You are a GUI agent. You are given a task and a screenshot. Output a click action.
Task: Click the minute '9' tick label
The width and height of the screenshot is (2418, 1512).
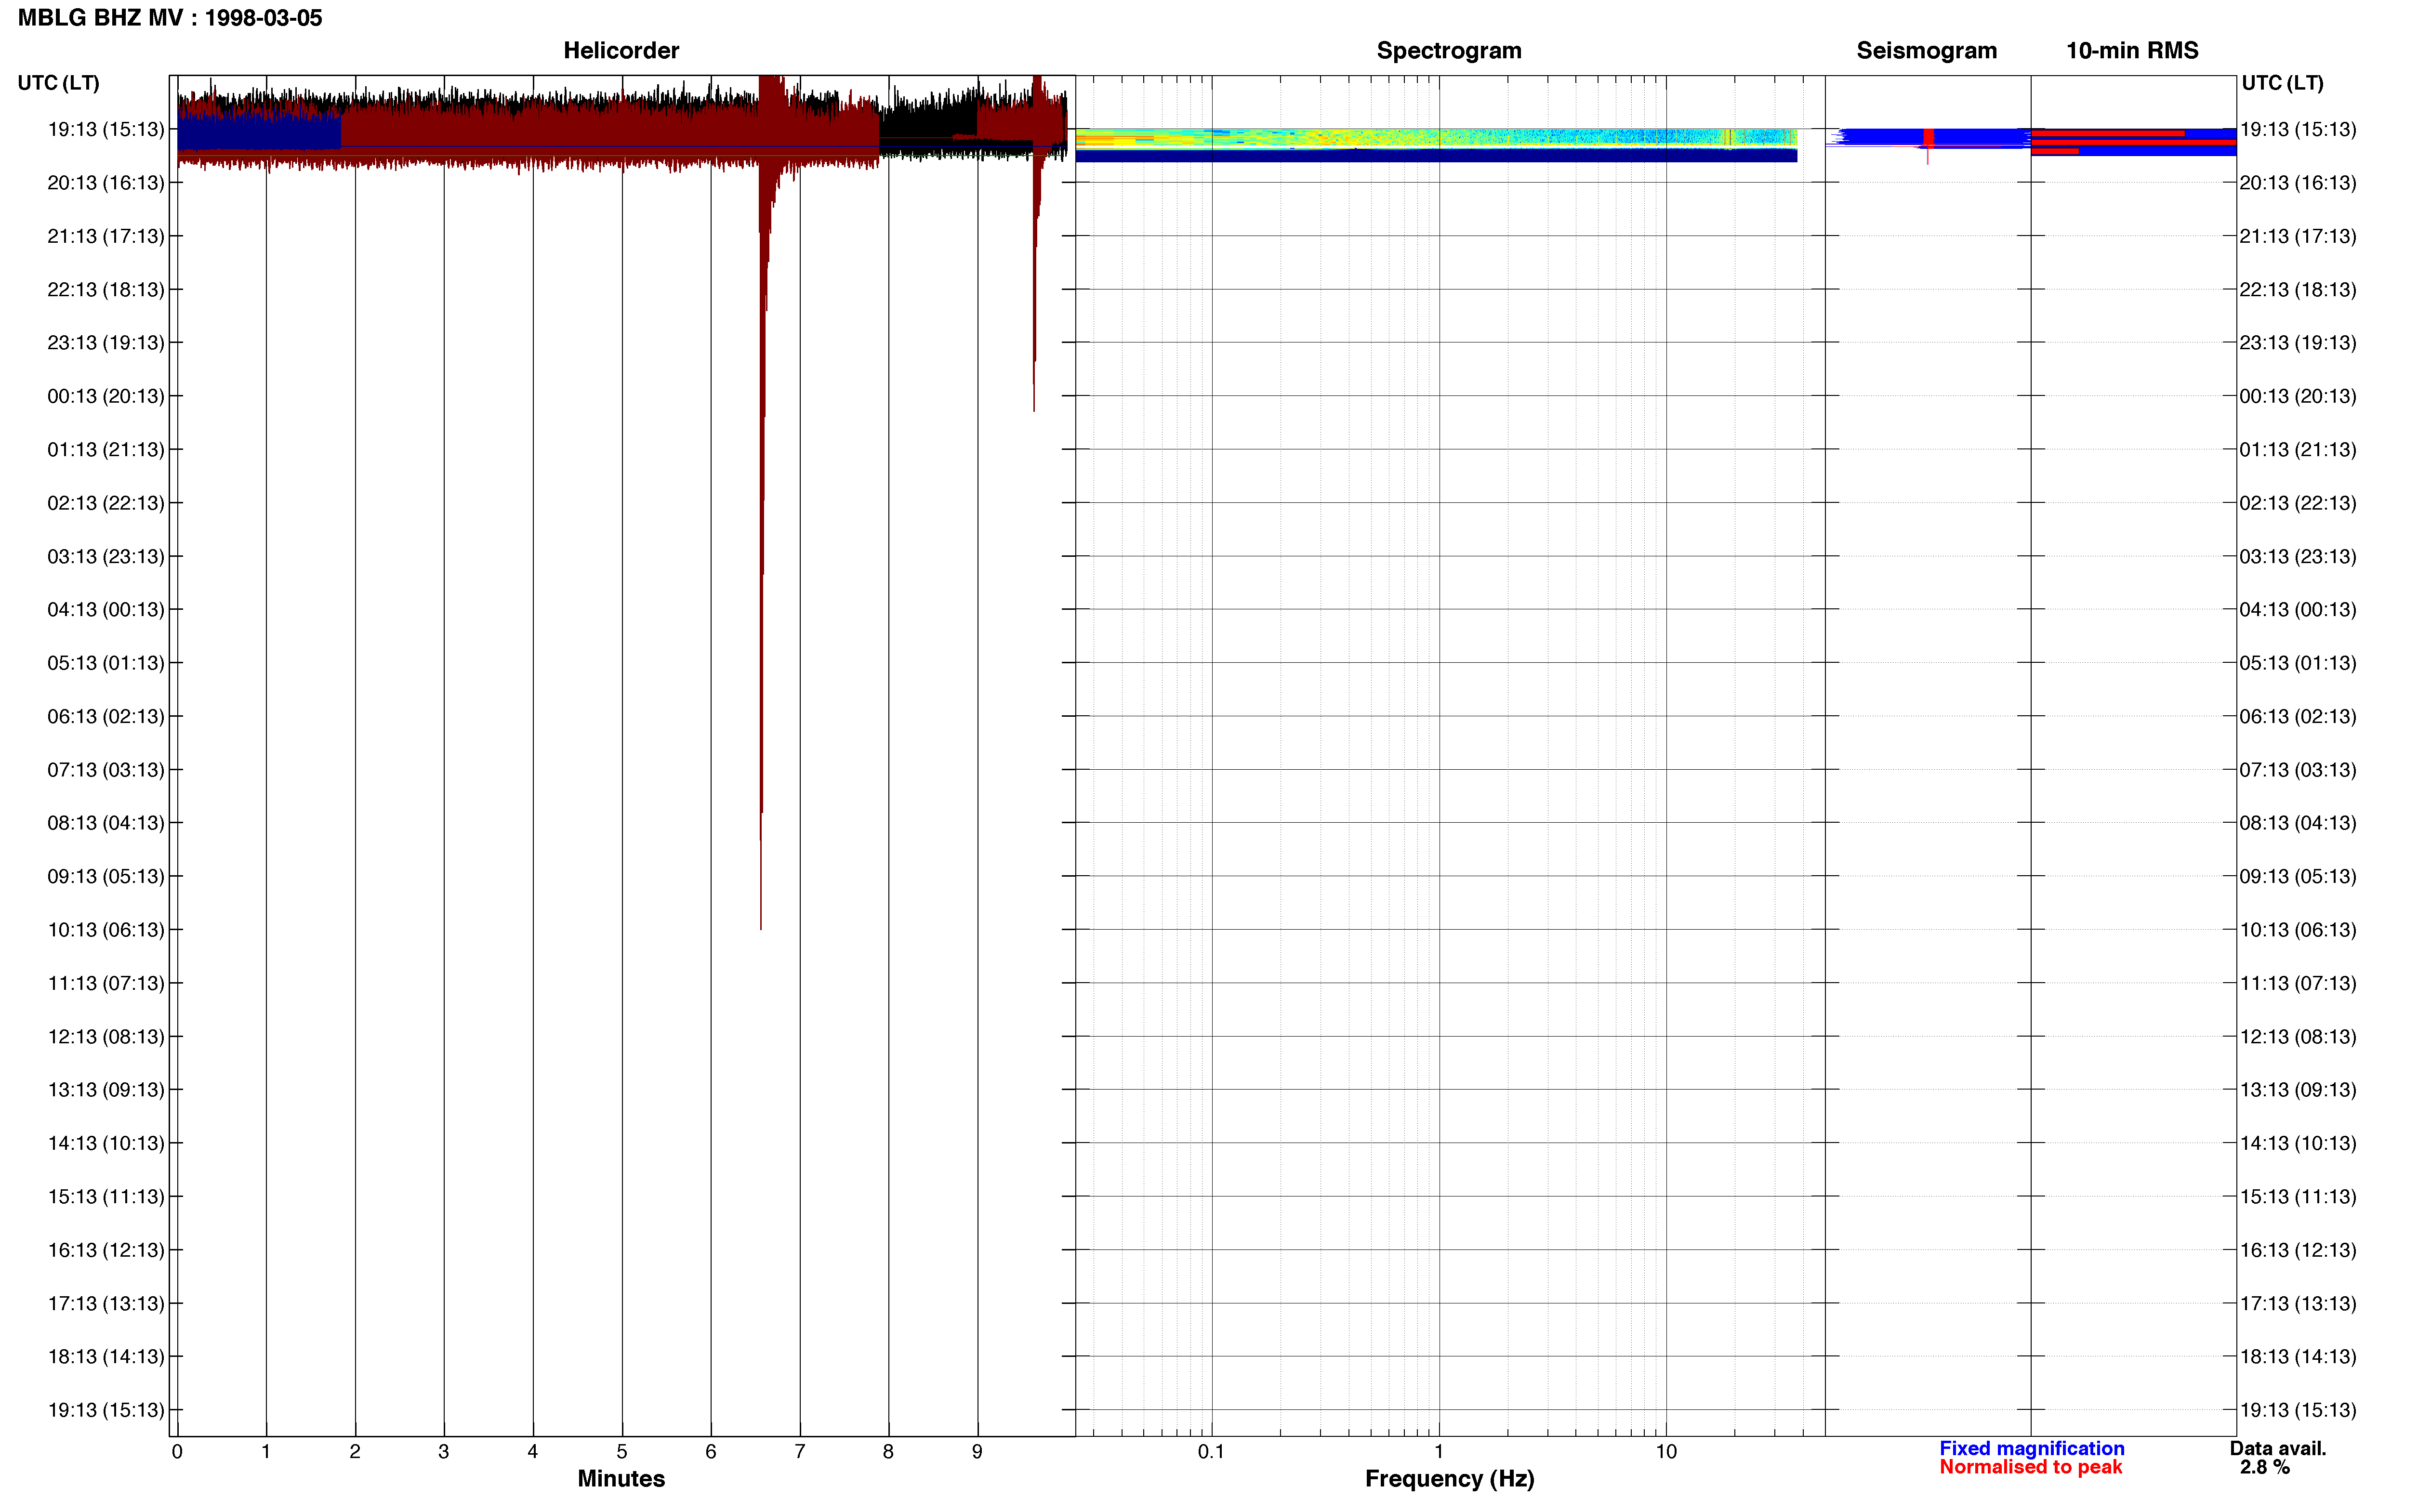pyautogui.click(x=977, y=1451)
